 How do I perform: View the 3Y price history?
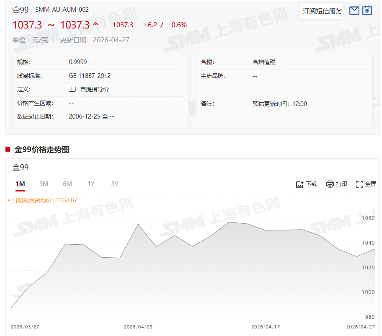click(x=114, y=184)
